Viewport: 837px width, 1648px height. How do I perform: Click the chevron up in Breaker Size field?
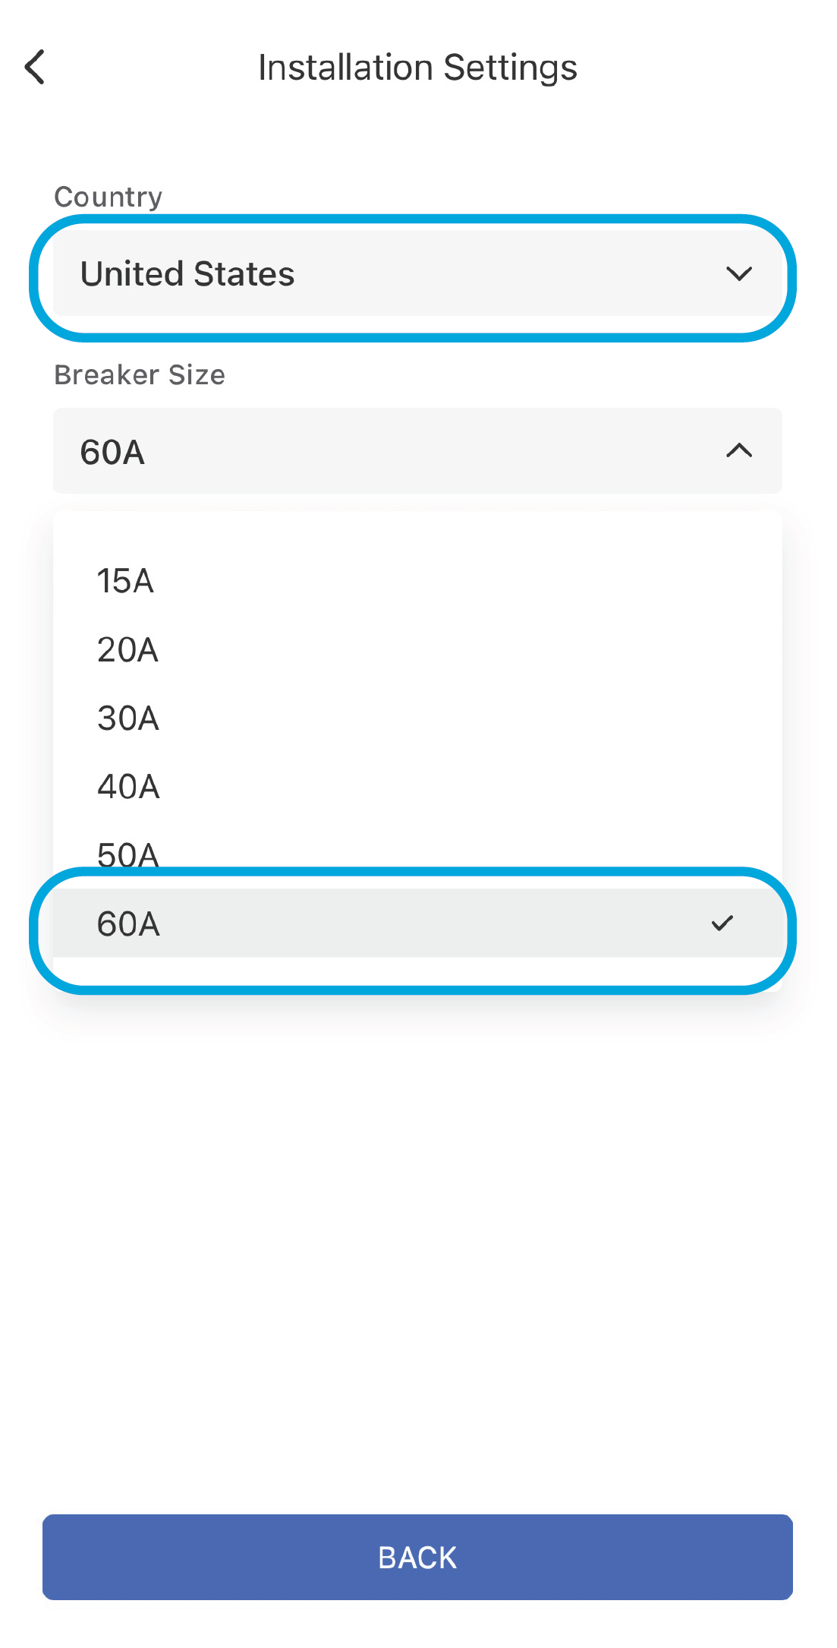(738, 450)
